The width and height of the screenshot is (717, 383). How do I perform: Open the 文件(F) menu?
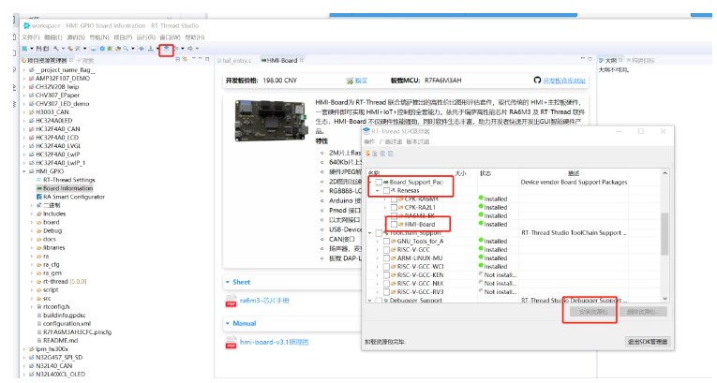pyautogui.click(x=31, y=37)
